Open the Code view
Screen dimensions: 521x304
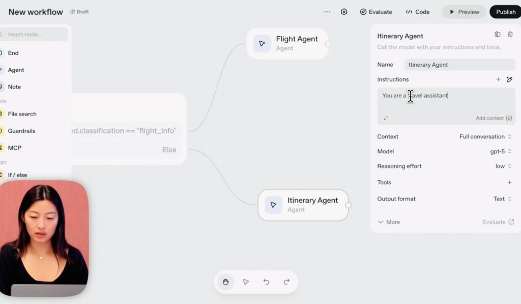click(418, 12)
